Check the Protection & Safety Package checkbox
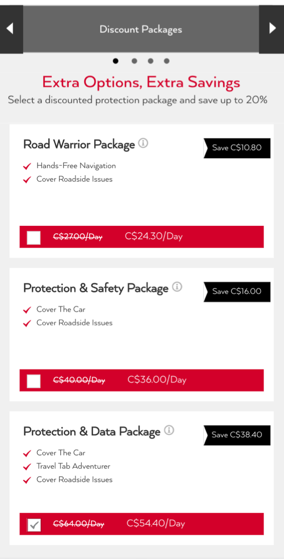This screenshot has width=284, height=559. click(x=34, y=381)
